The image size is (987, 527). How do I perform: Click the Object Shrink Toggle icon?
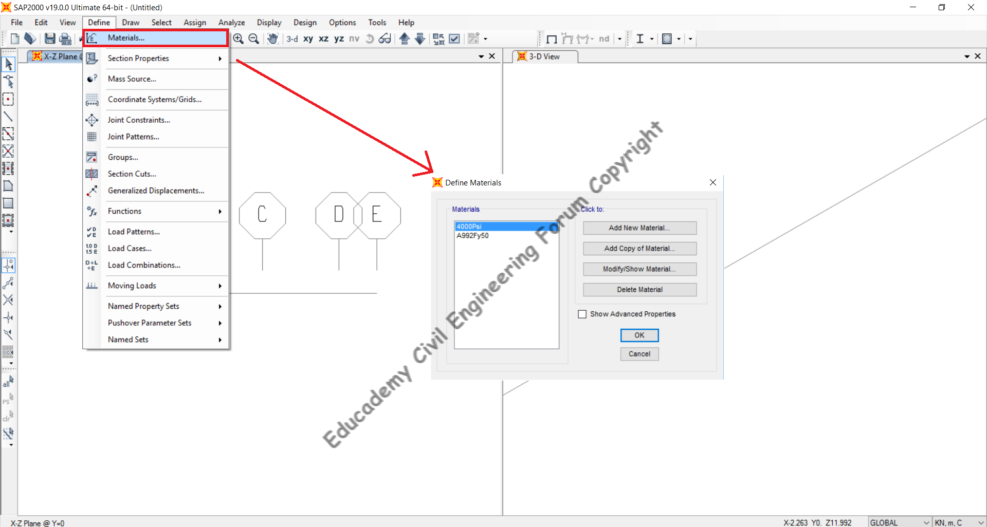pyautogui.click(x=438, y=39)
